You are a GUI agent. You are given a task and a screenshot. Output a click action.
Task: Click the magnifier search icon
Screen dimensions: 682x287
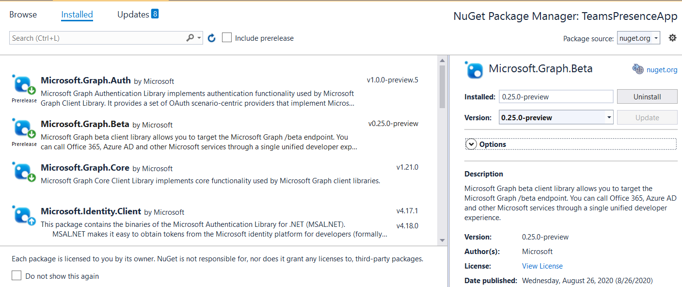point(190,38)
